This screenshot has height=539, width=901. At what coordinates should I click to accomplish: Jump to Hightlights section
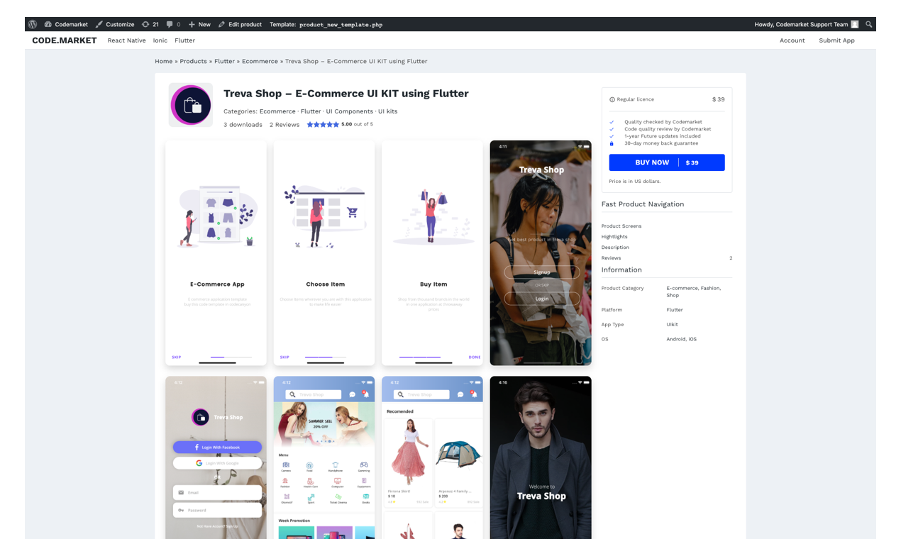pyautogui.click(x=614, y=237)
